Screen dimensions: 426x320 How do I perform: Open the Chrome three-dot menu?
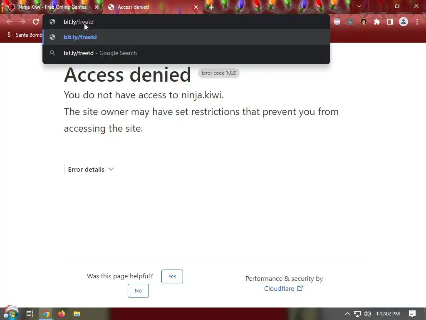point(417,22)
